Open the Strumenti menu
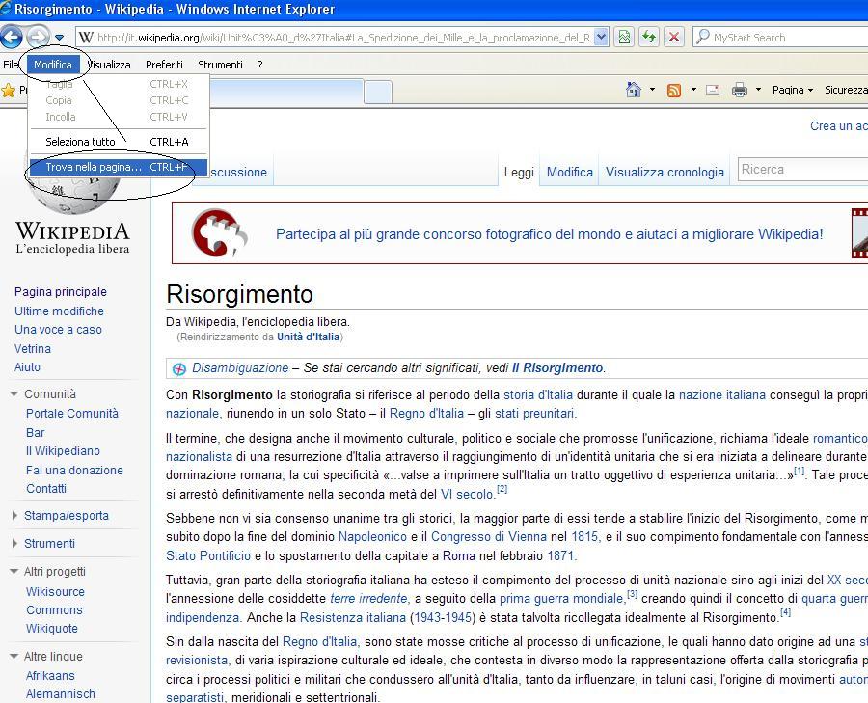868x703 pixels. coord(220,65)
